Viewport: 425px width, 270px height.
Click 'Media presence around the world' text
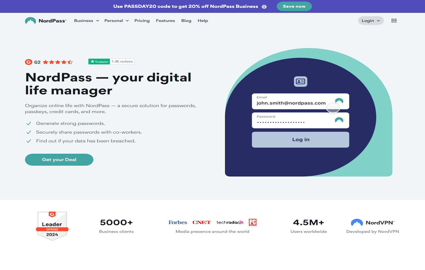212,232
